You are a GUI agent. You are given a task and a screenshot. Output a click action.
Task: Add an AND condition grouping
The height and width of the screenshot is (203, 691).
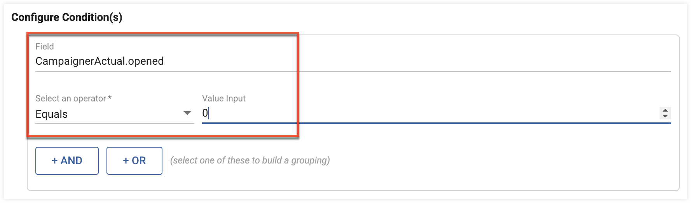(x=67, y=161)
